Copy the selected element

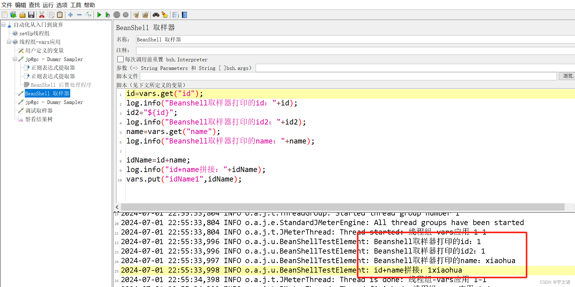(51, 14)
